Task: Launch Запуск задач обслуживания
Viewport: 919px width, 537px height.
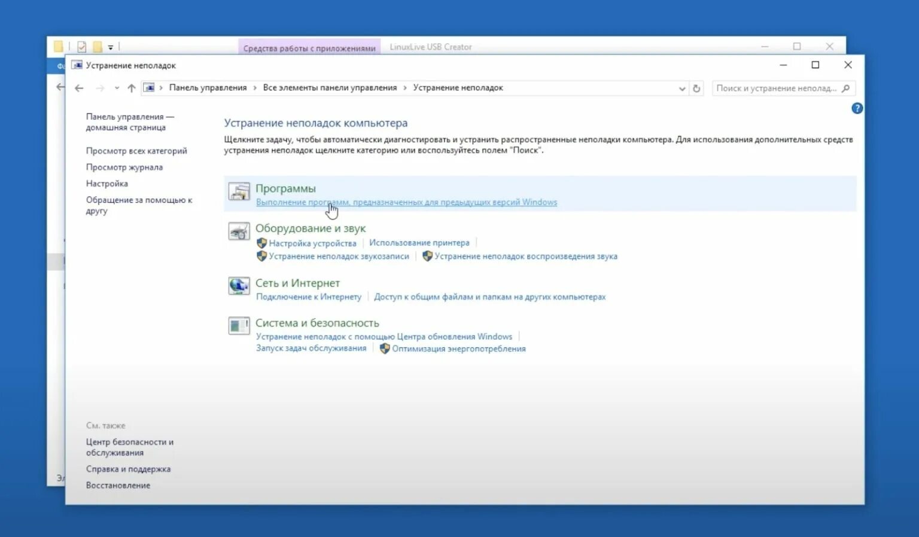Action: (x=311, y=348)
